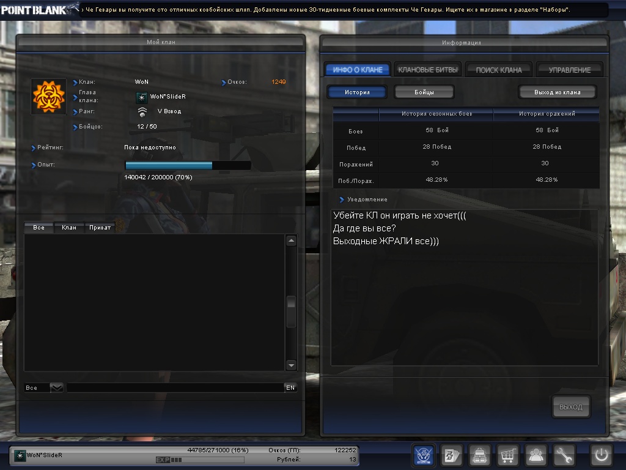626x470 pixels.
Task: Click the chat message input field
Action: (174, 388)
